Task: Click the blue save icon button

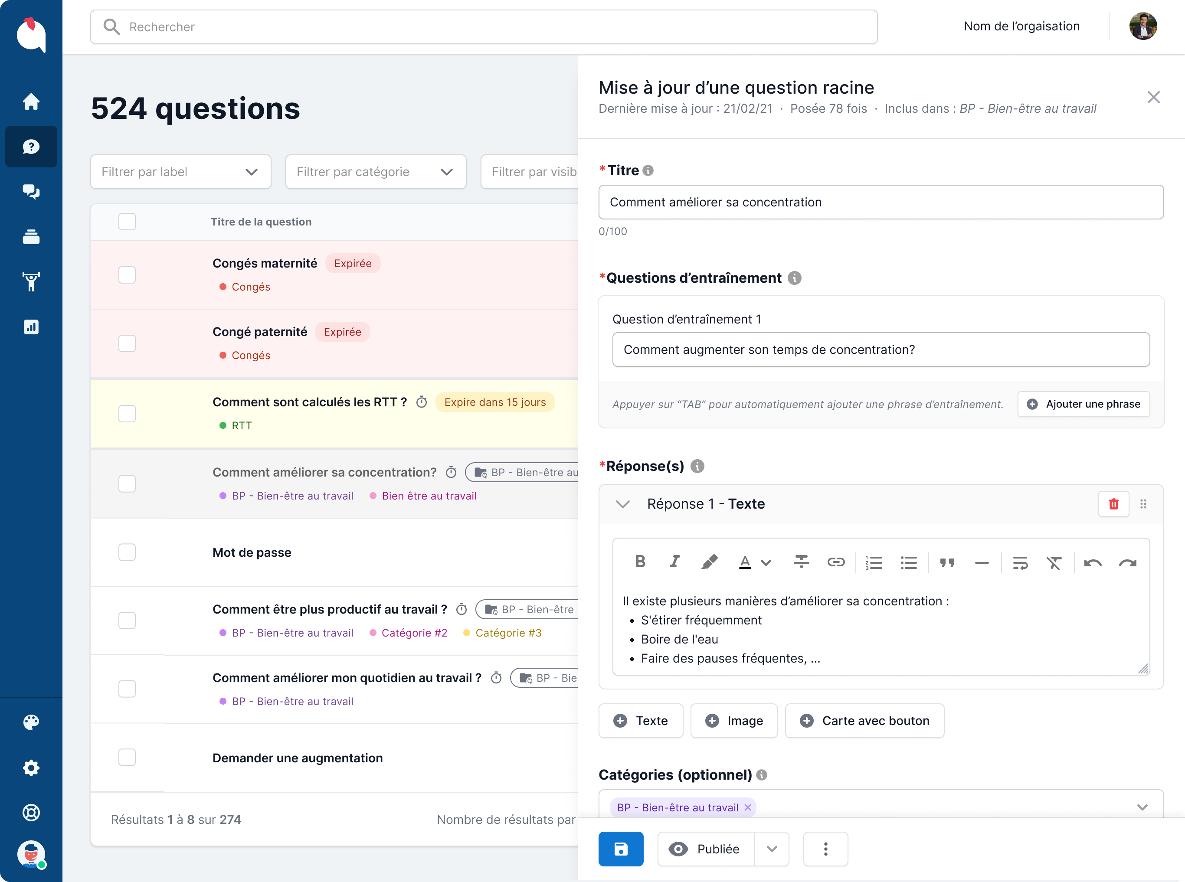Action: pyautogui.click(x=621, y=849)
